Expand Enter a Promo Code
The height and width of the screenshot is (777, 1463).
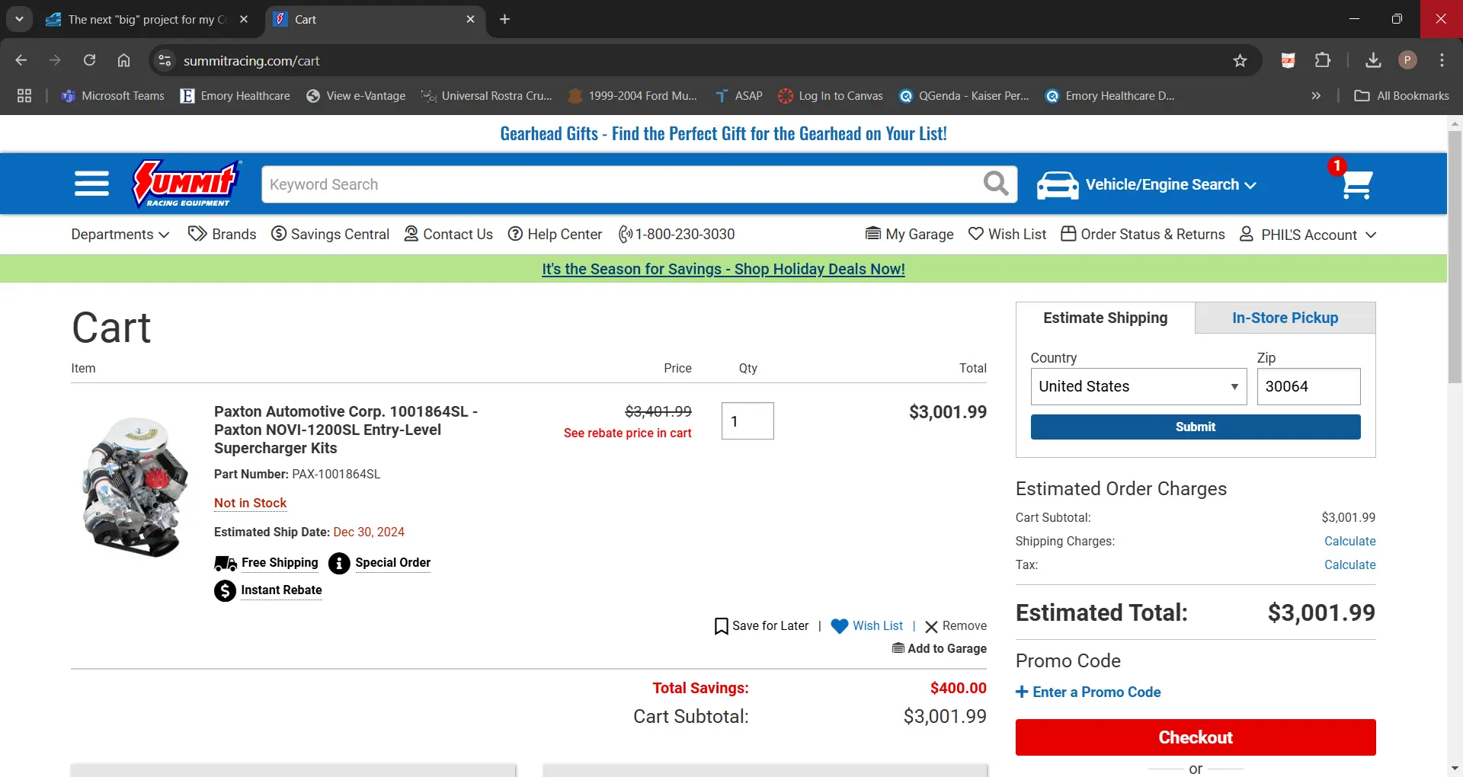click(x=1088, y=692)
